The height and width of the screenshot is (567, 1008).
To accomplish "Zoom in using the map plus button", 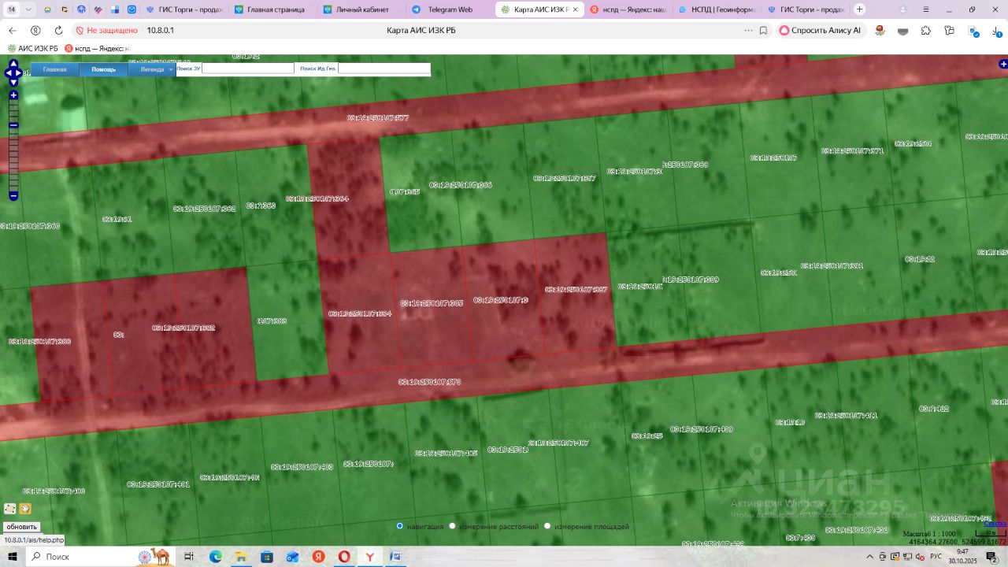I will coord(13,95).
